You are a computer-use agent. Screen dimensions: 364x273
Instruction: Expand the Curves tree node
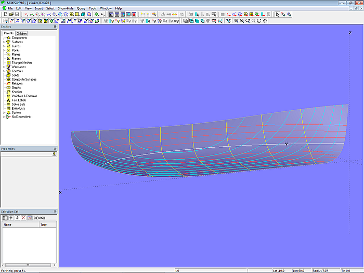[x=4, y=46]
